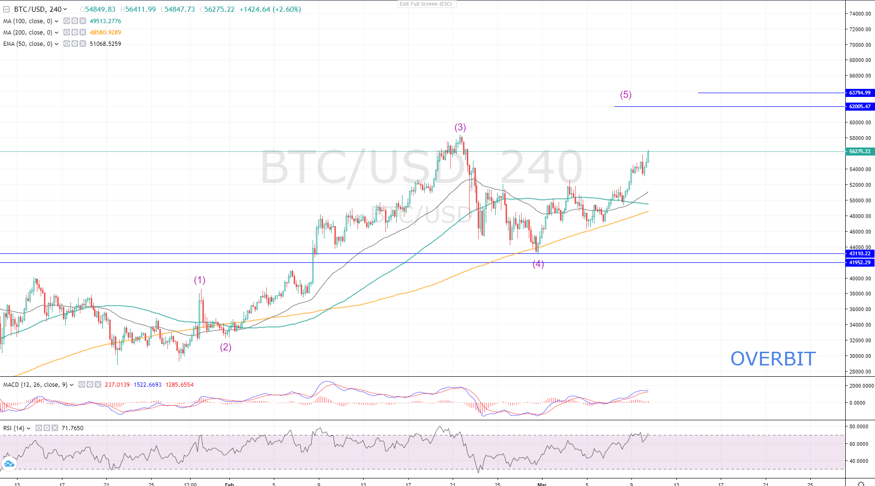Hide the MA 100 indicator with eye icon
The image size is (875, 486).
click(x=67, y=21)
